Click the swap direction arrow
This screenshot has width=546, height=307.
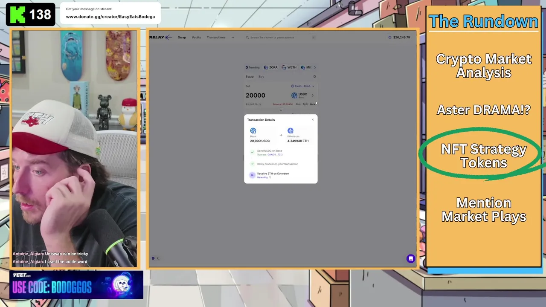(x=281, y=110)
